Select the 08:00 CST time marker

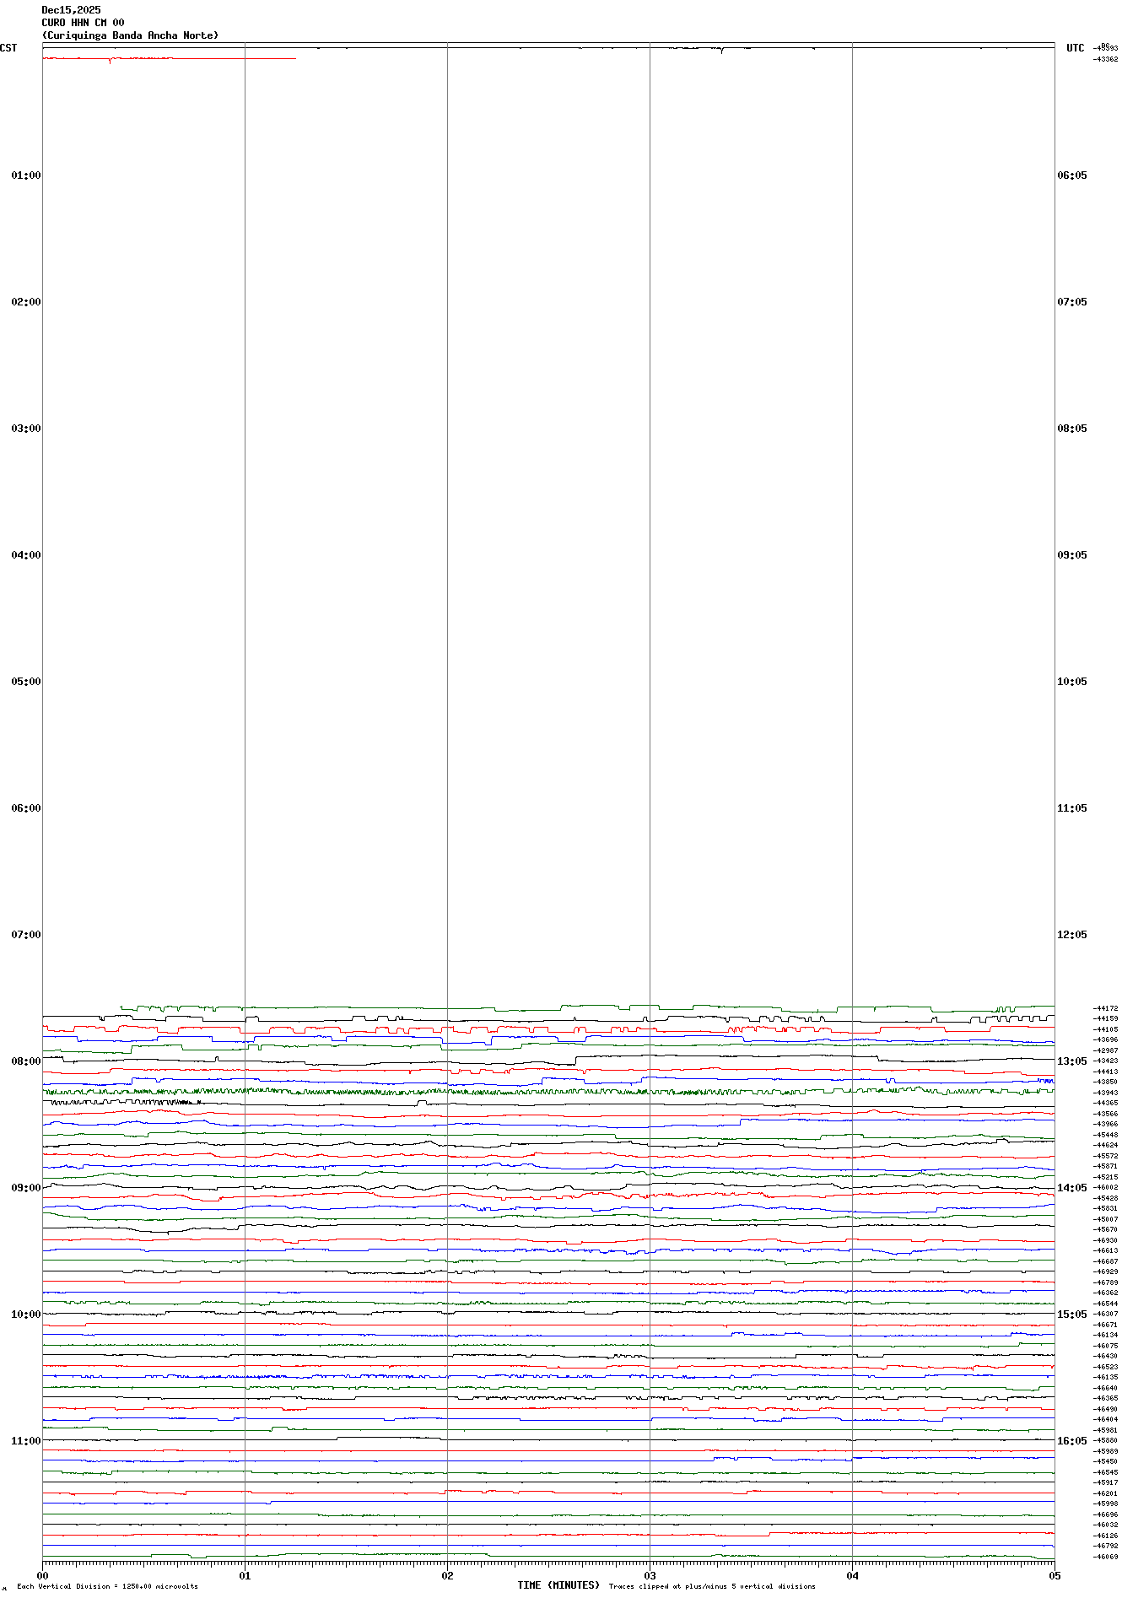(x=25, y=1061)
